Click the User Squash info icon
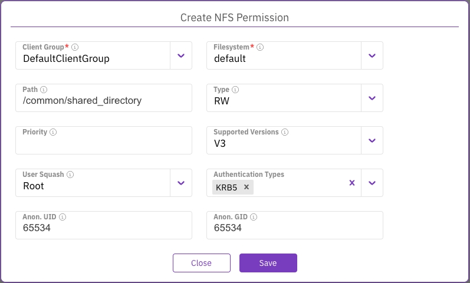470x283 pixels. point(70,175)
